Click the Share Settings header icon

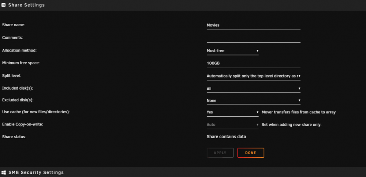coord(4,5)
